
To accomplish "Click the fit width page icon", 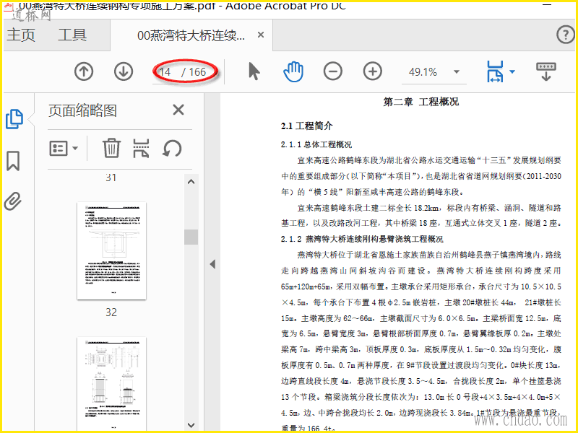I will point(495,71).
